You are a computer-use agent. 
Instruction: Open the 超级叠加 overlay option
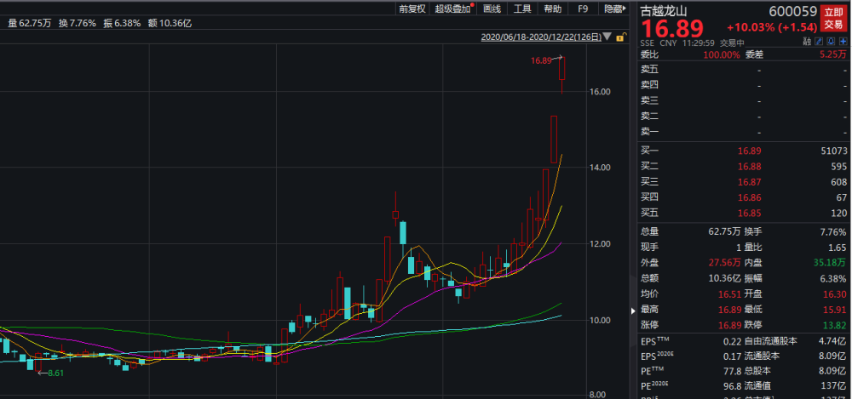[453, 9]
